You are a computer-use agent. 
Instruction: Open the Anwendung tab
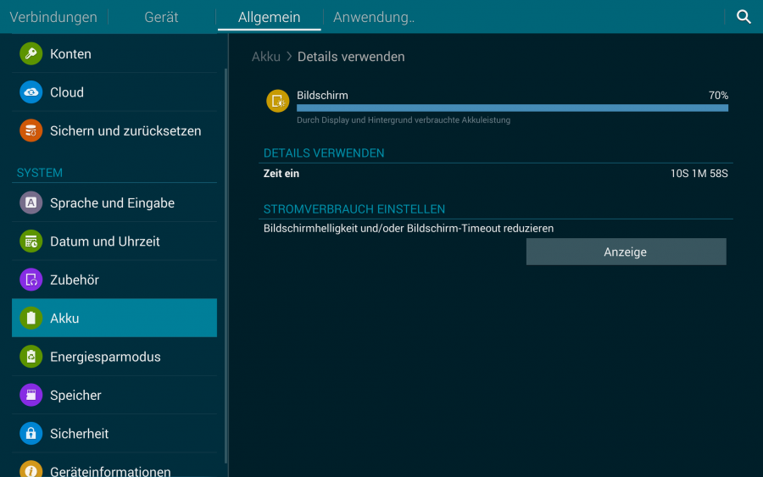[373, 17]
